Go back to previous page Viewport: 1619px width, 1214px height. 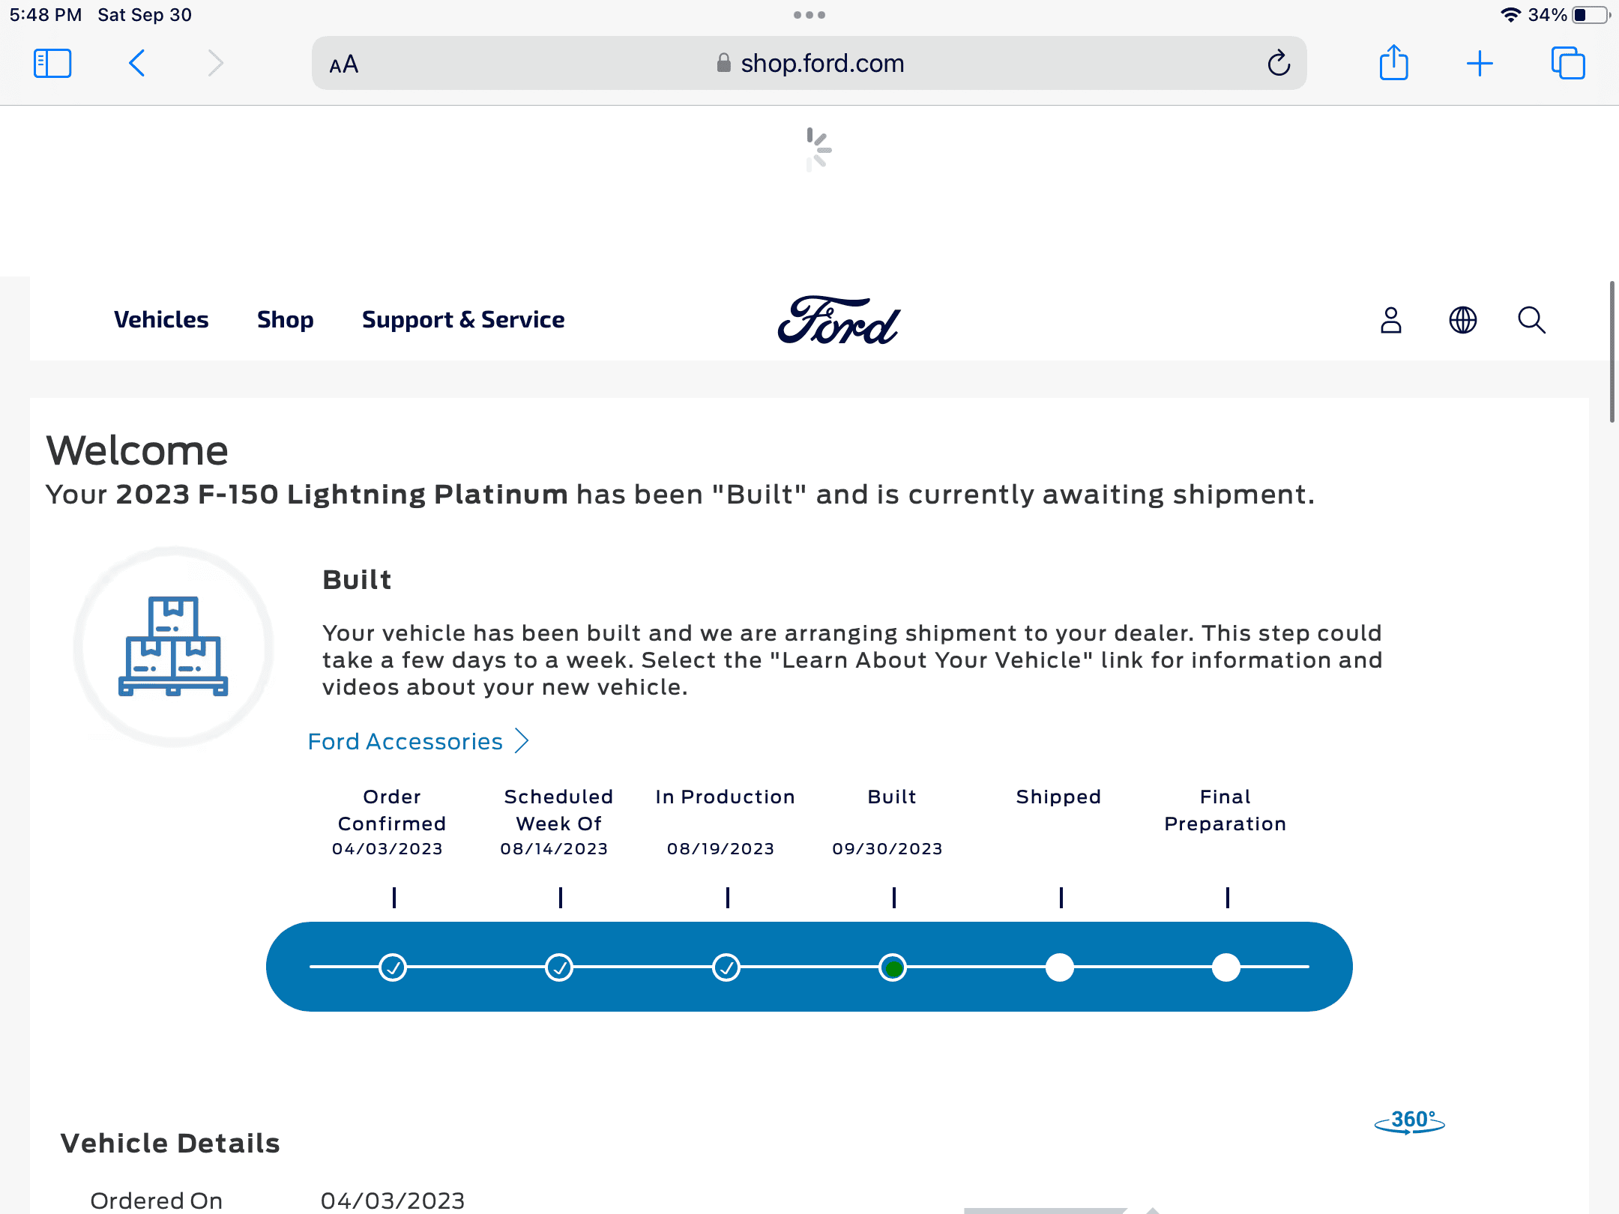[137, 64]
